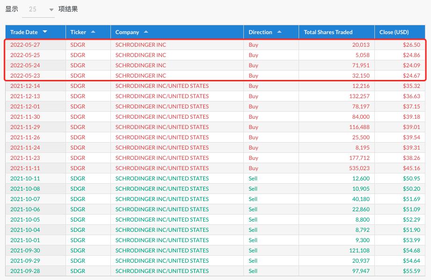Viewport: 431px width, 280px height.
Task: Click the Ticker column sort arrow
Action: pos(93,32)
